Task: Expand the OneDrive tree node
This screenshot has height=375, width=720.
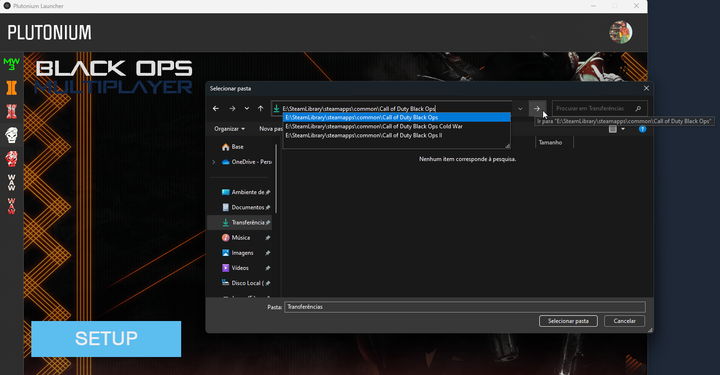Action: click(x=214, y=162)
